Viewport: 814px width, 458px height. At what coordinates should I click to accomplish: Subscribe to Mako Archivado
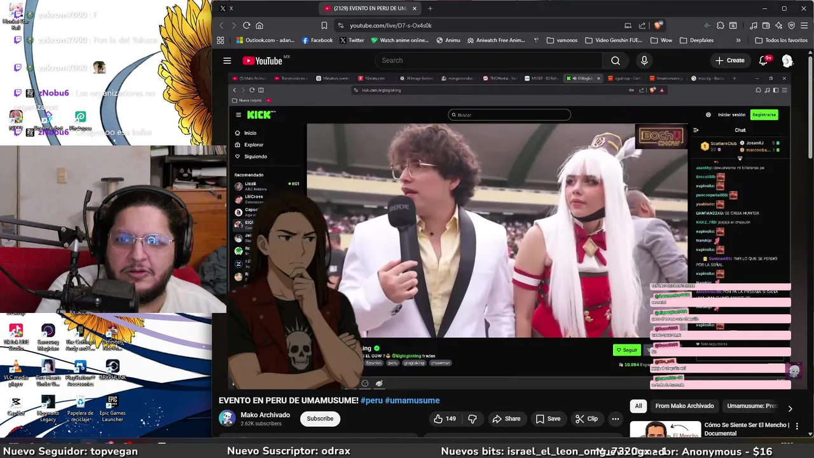click(x=320, y=419)
